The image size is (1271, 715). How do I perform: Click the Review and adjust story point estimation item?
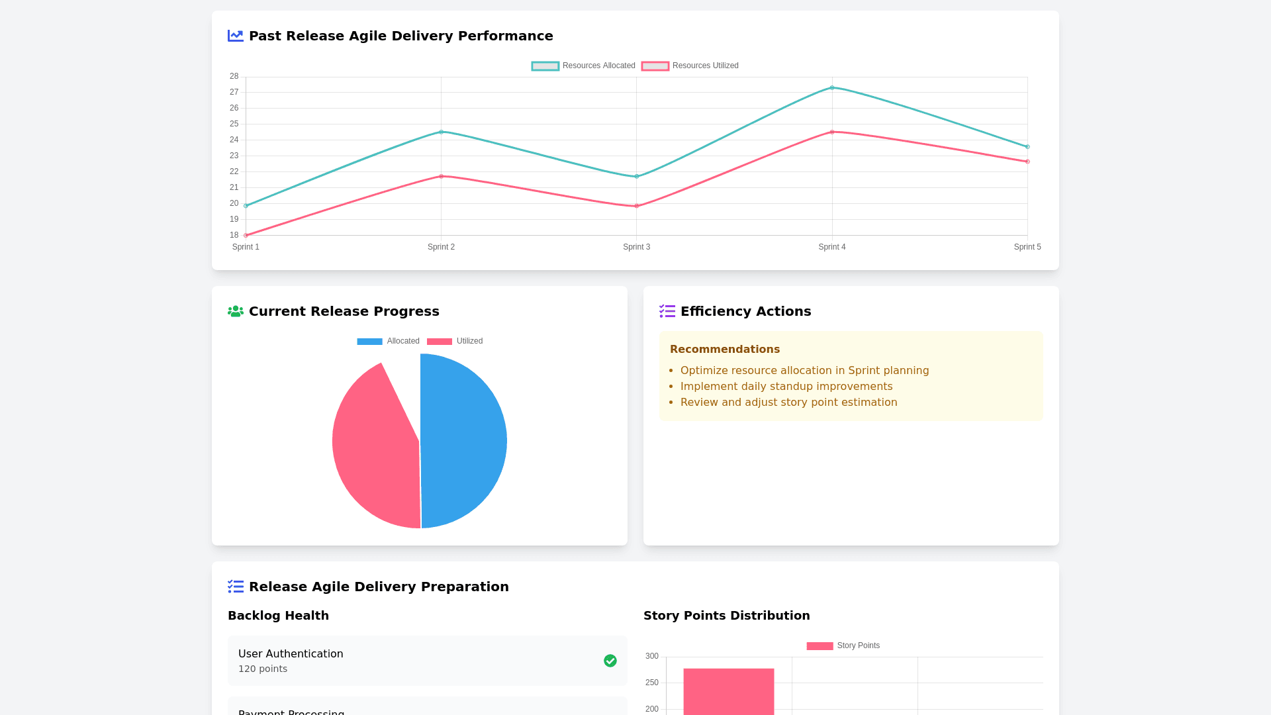(788, 403)
